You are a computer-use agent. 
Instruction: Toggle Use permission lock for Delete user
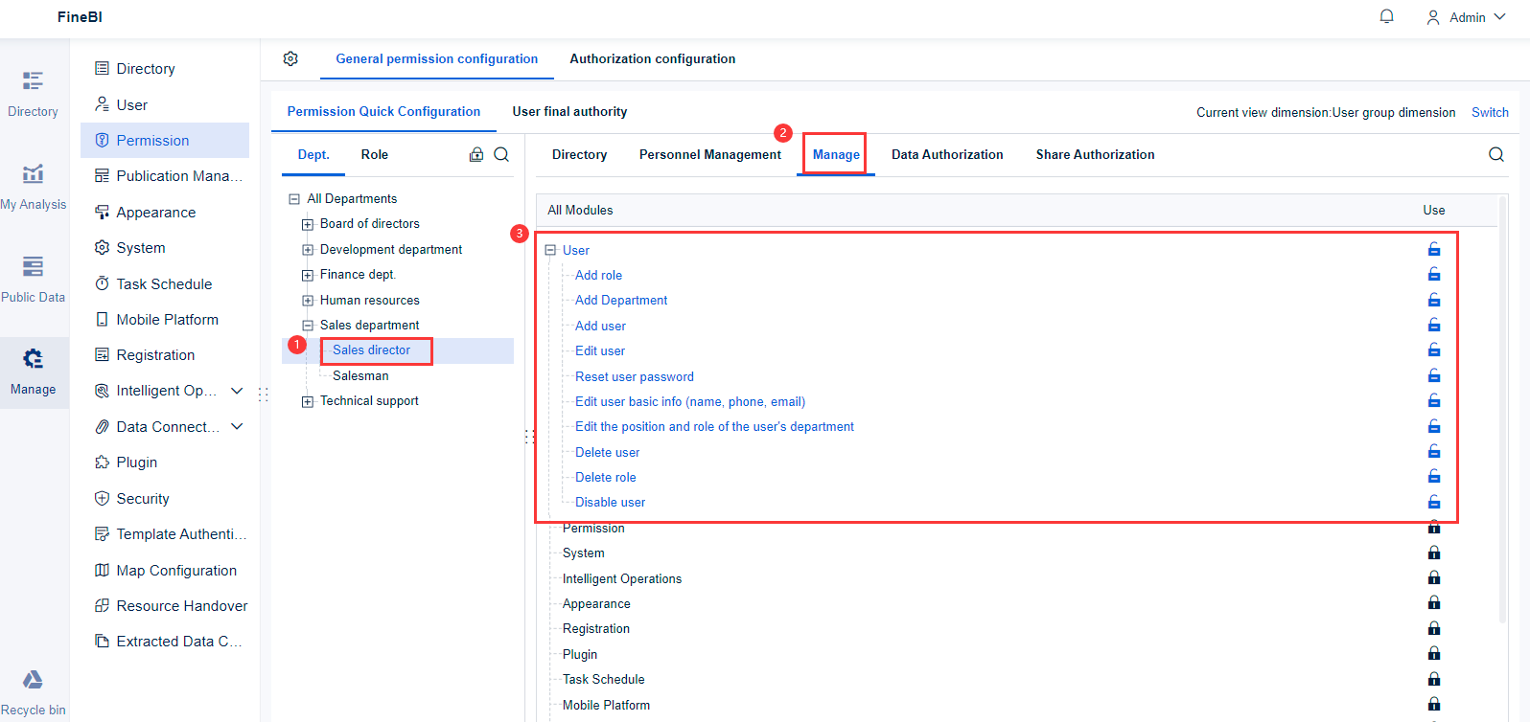pyautogui.click(x=1434, y=451)
